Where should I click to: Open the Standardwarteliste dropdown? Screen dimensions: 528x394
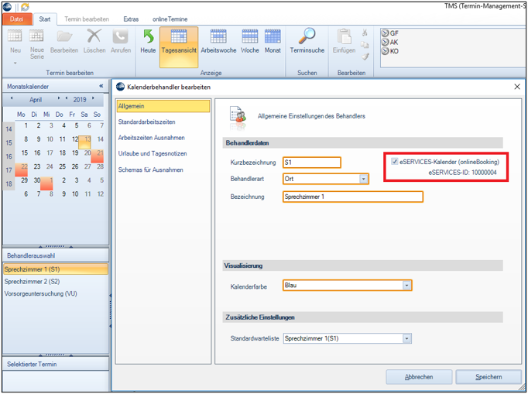click(x=406, y=338)
